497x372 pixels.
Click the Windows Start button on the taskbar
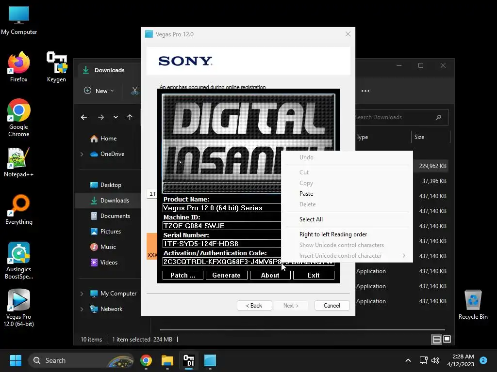coord(16,360)
